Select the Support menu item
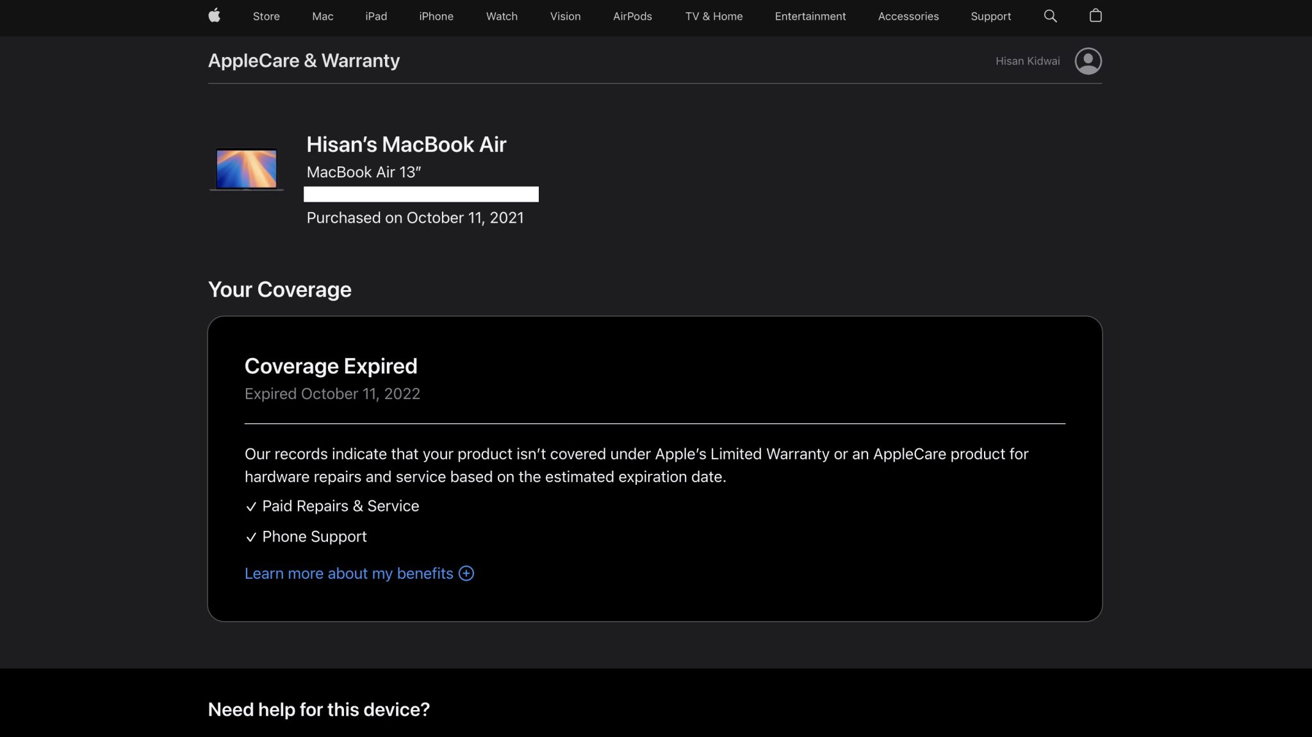The width and height of the screenshot is (1312, 737). pos(990,16)
